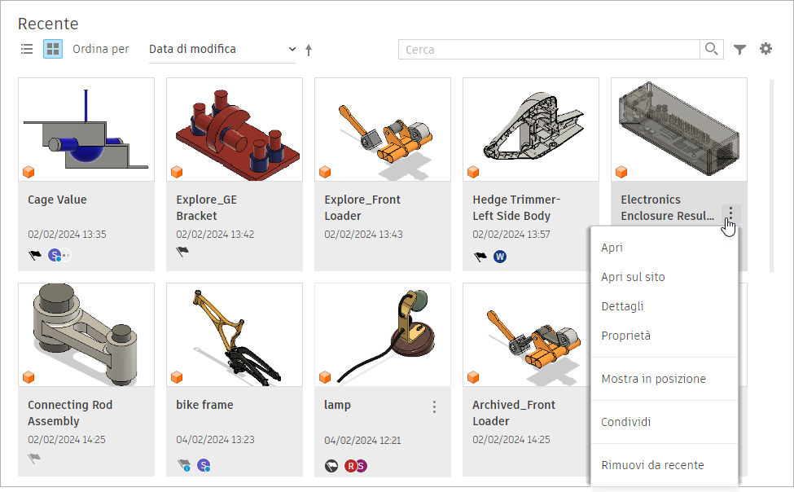Click the Cage Value title text
Image resolution: width=794 pixels, height=492 pixels.
coord(57,200)
